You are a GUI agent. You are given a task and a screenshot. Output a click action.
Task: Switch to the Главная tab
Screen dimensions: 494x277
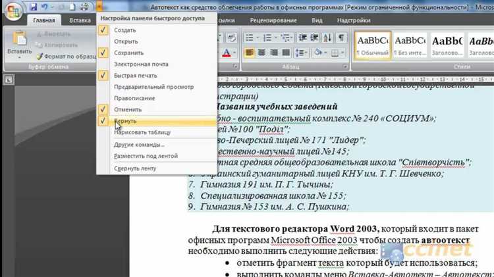(43, 20)
